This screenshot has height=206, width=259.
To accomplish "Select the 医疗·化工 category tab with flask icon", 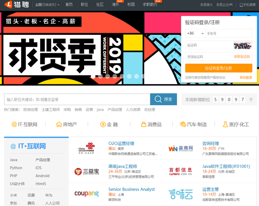I will (236, 124).
